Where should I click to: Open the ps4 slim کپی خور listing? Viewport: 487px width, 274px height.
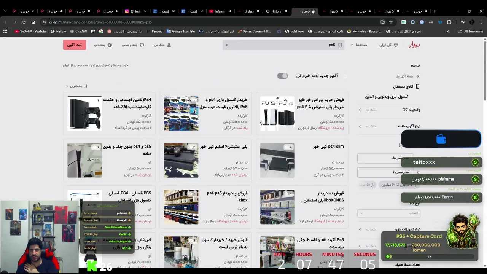(x=302, y=160)
